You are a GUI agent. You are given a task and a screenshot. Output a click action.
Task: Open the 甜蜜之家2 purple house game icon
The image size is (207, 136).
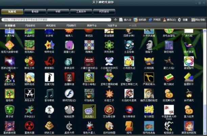pyautogui.click(x=69, y=45)
